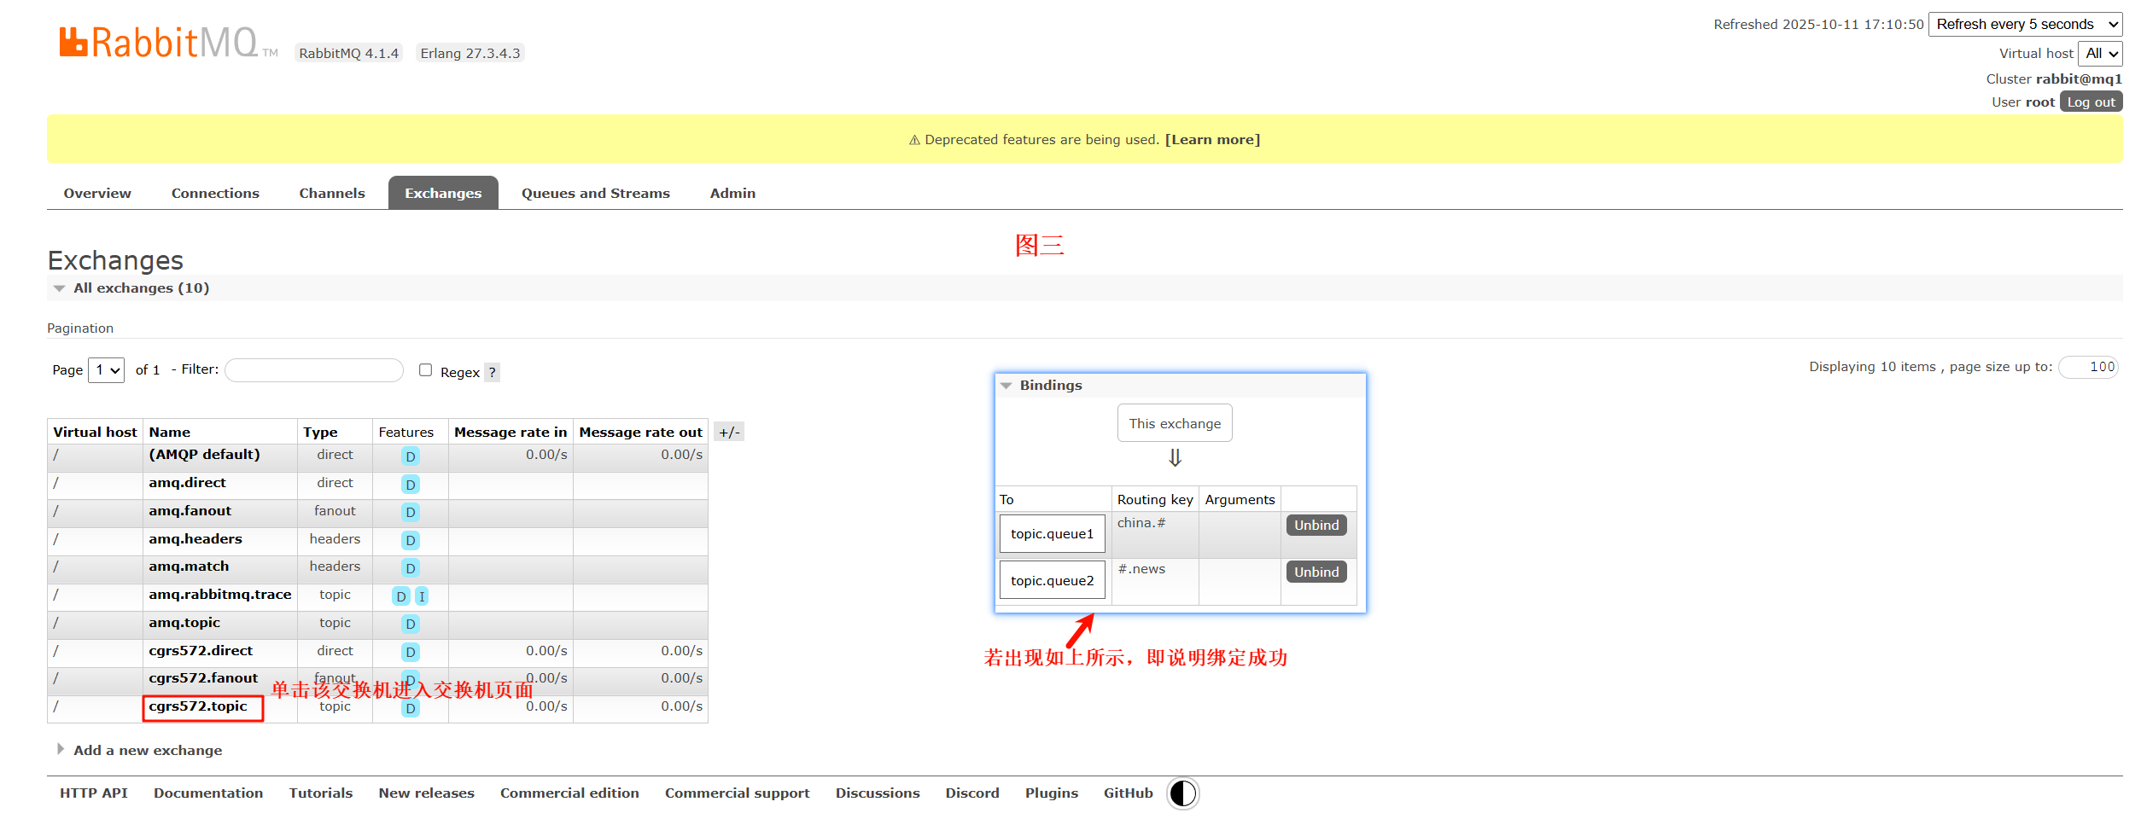The image size is (2147, 825).
Task: Open the amq.rabbitmq.trace exchange
Action: point(220,595)
